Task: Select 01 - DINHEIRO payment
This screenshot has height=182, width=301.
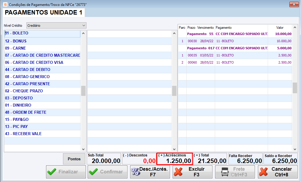Action: 42,105
